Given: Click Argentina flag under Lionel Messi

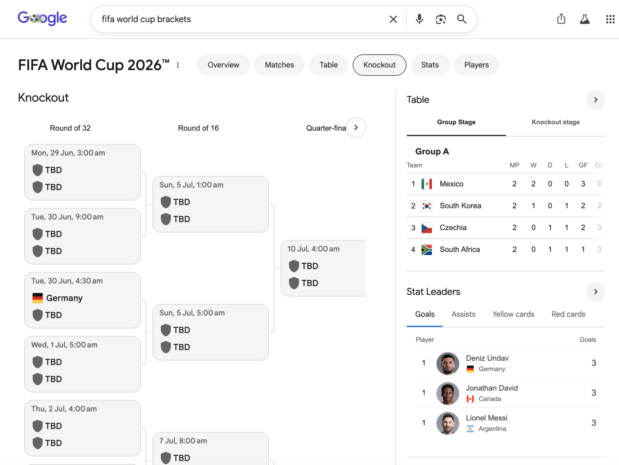Looking at the screenshot, I should click(470, 429).
